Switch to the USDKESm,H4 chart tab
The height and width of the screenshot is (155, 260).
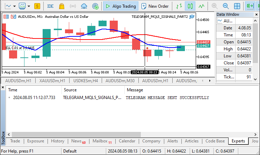point(86,81)
